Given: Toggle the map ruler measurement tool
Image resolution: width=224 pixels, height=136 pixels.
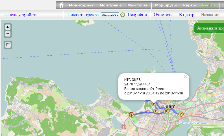Looking at the screenshot, I should click(x=8, y=45).
